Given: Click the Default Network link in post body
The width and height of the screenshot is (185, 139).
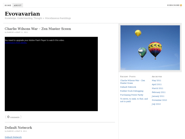Looking at the screenshot, I should point(13,137).
